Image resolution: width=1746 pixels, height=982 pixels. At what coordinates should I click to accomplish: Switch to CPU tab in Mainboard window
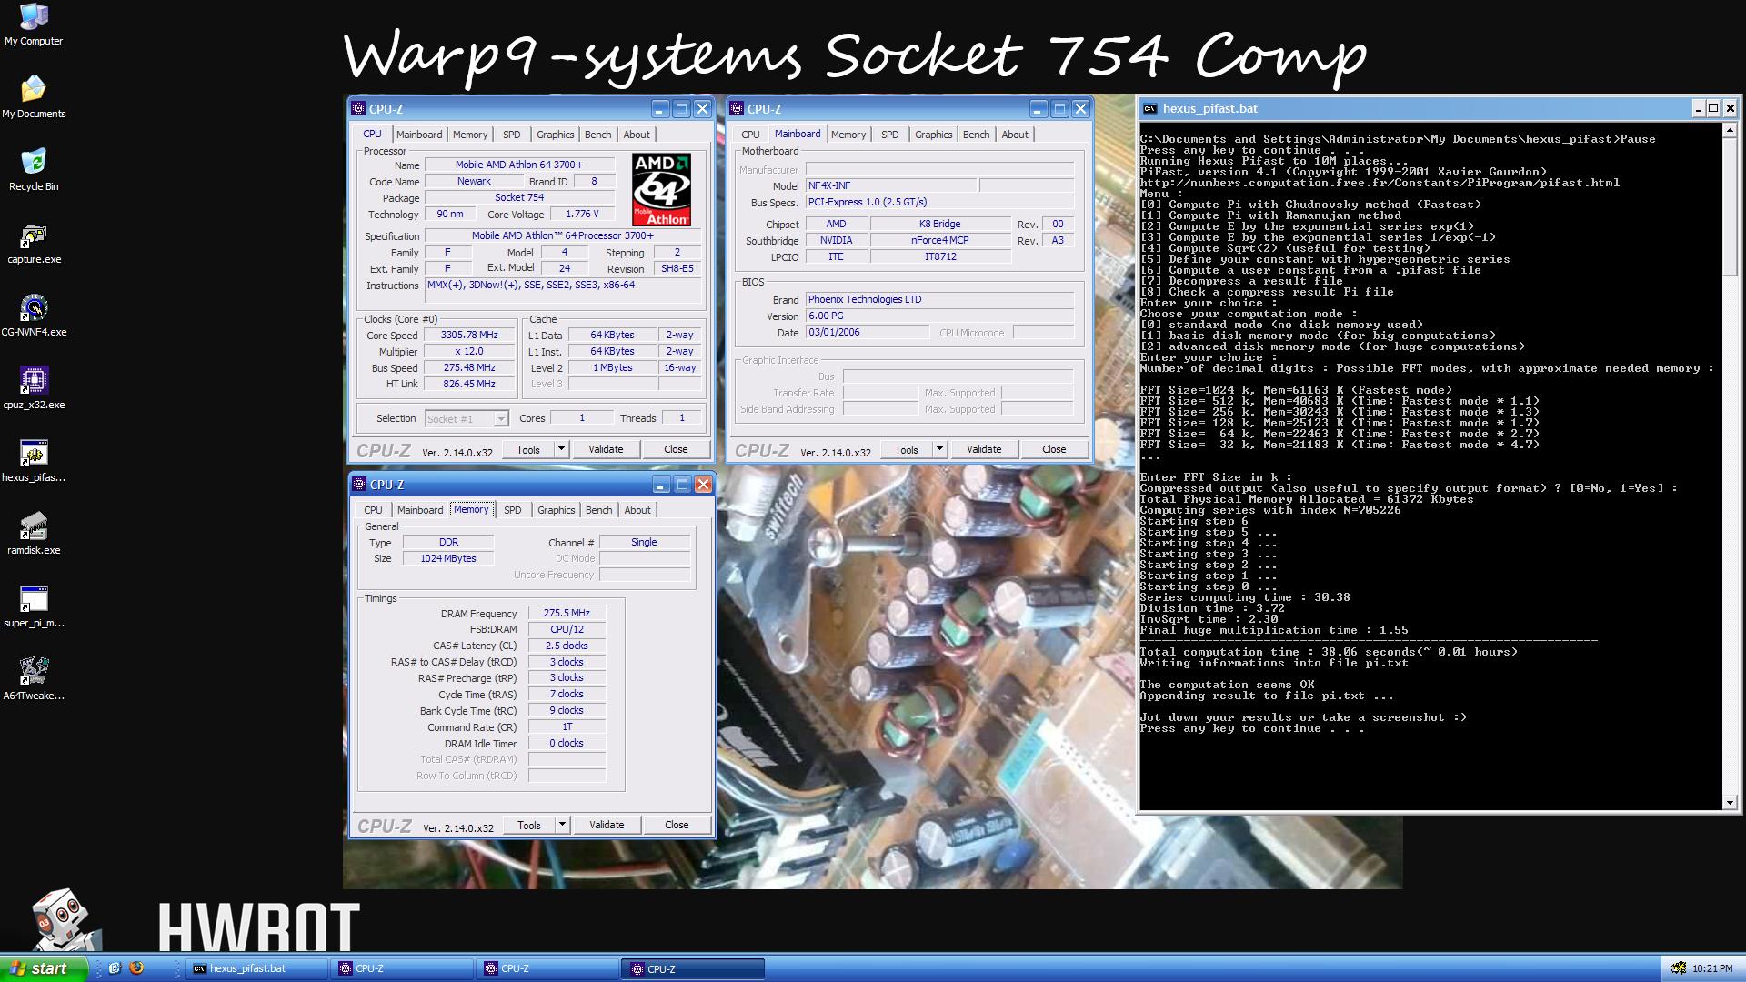click(750, 135)
